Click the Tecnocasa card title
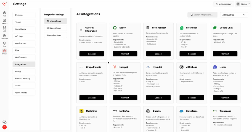The height and width of the screenshot is (132, 252). point(225,111)
